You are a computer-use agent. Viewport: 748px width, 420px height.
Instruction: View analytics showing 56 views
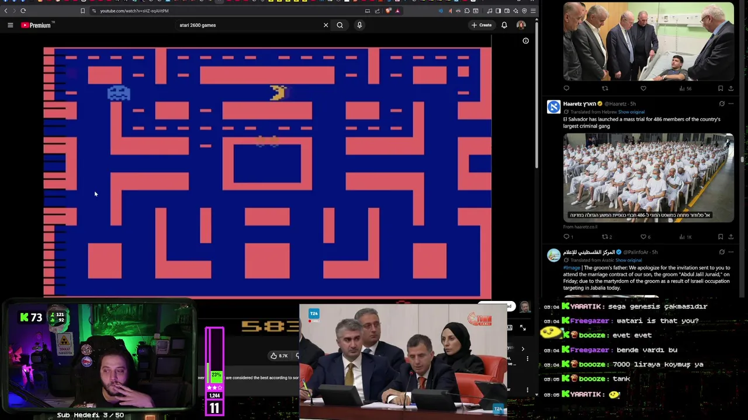(685, 89)
